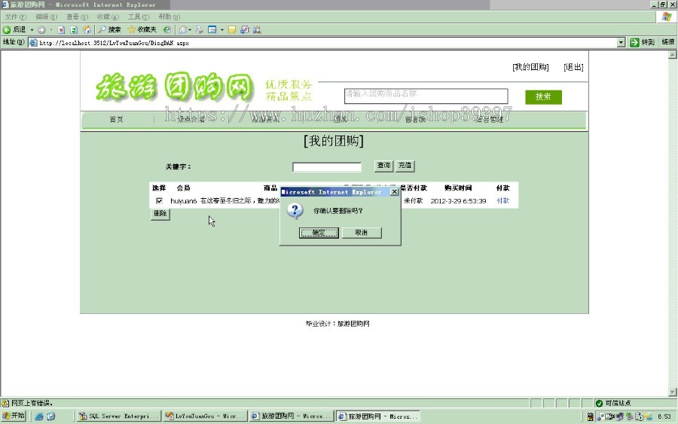The image size is (678, 424).
Task: Click the green Go (转到) arrow
Action: pyautogui.click(x=634, y=42)
